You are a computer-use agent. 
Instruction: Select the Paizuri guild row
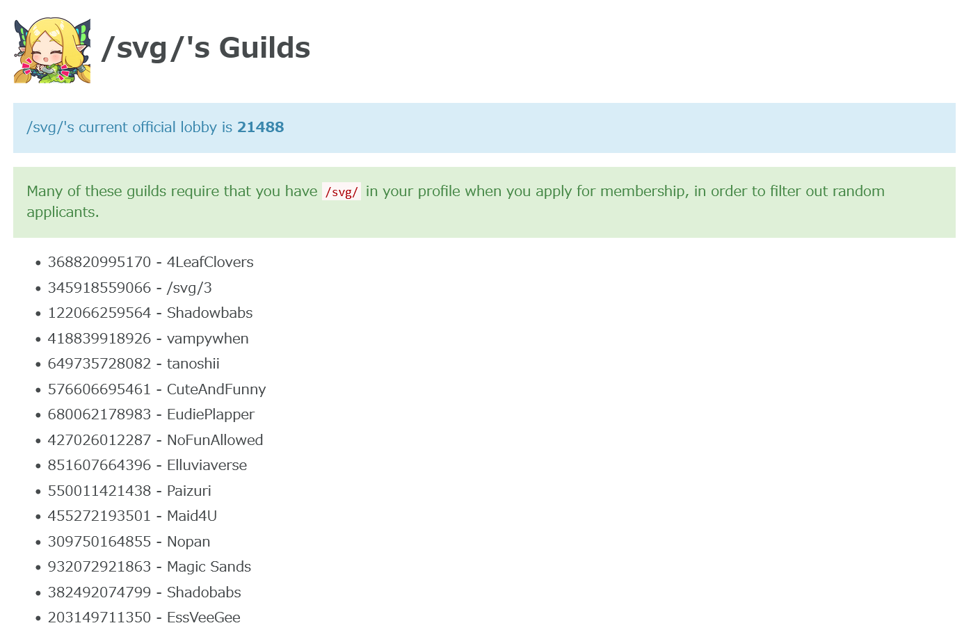pyautogui.click(x=129, y=491)
